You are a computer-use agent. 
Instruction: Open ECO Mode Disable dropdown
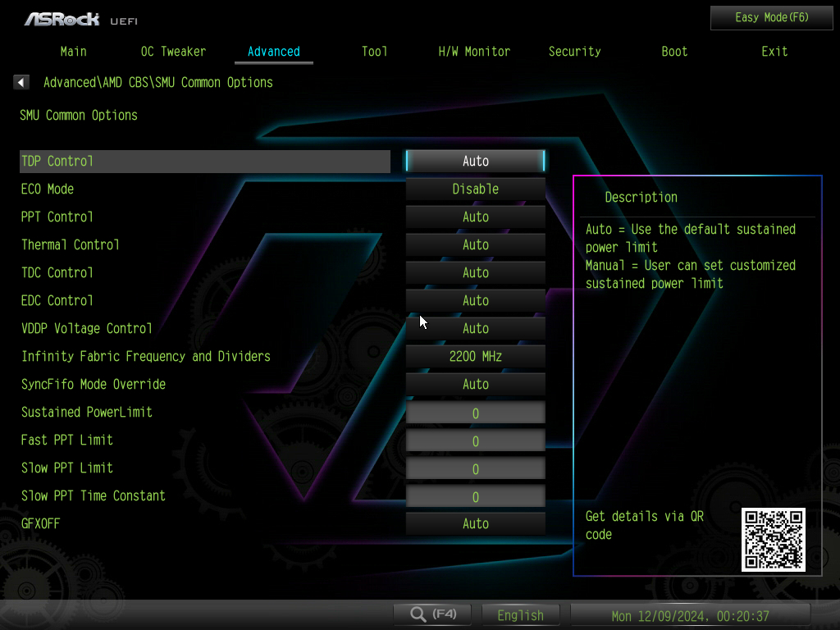(475, 189)
